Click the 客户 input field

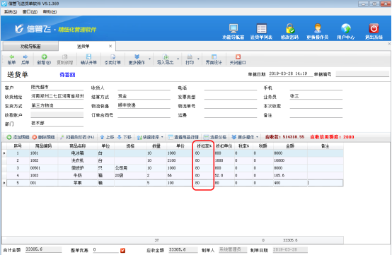tap(57, 87)
